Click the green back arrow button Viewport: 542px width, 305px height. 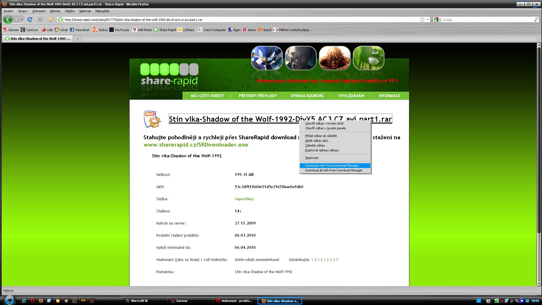point(8,19)
